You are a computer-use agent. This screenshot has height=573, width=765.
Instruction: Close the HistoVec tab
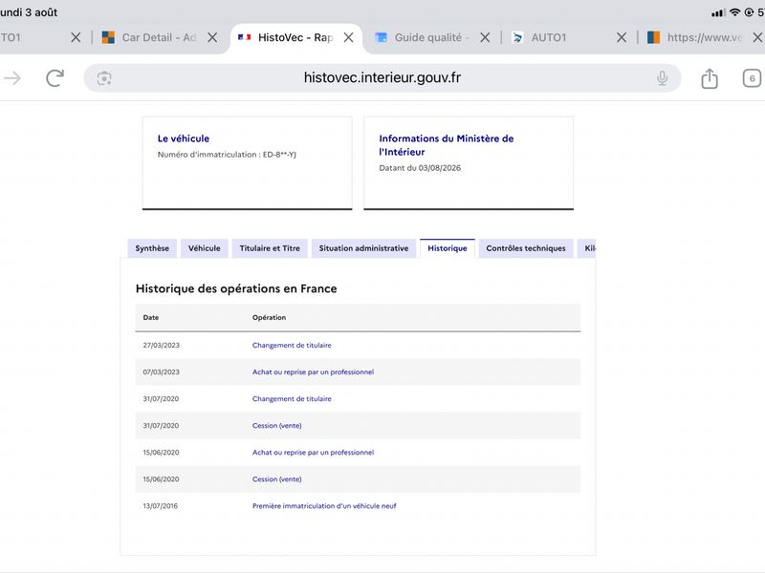(348, 37)
